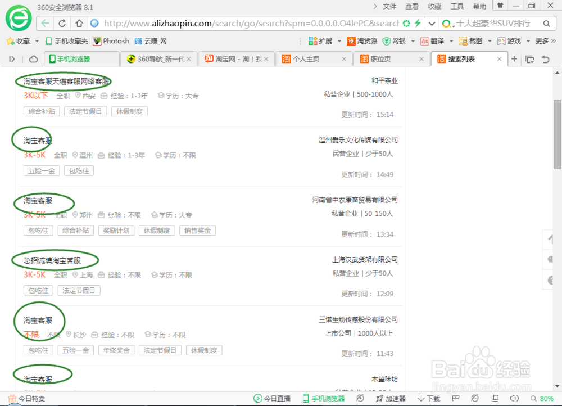Close the 搜索列表 tab
Image resolution: width=562 pixels, height=406 pixels.
(x=499, y=59)
